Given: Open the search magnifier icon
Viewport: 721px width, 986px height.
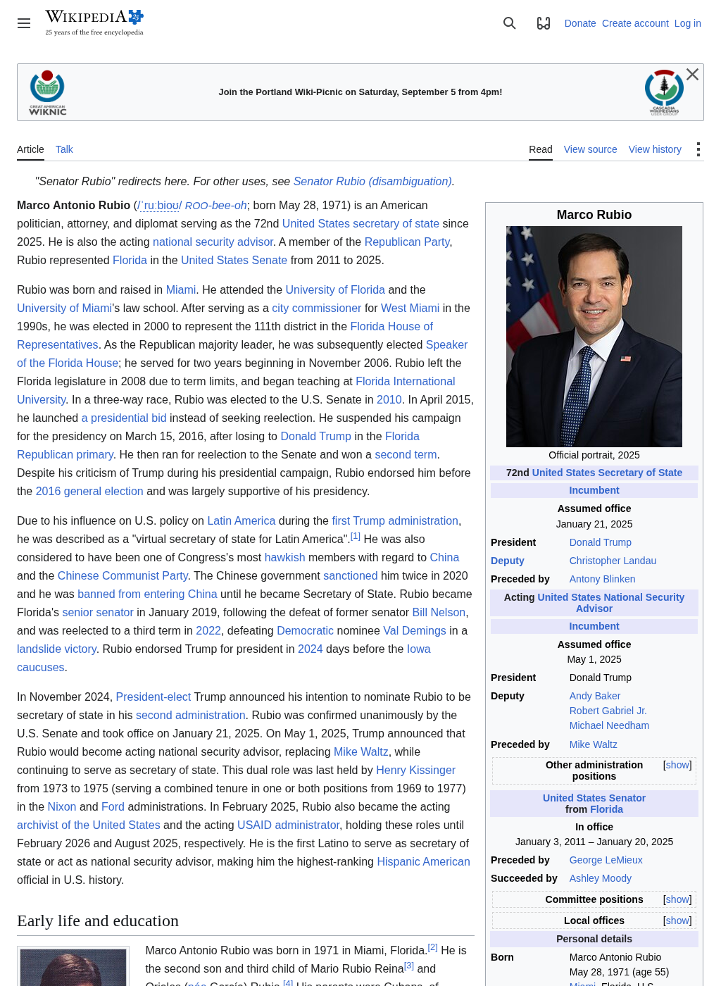Looking at the screenshot, I should (x=510, y=23).
